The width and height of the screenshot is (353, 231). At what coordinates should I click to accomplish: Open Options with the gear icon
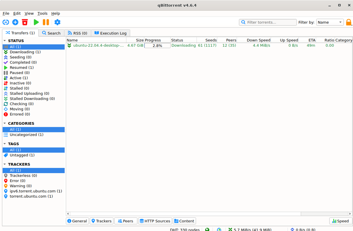point(57,22)
